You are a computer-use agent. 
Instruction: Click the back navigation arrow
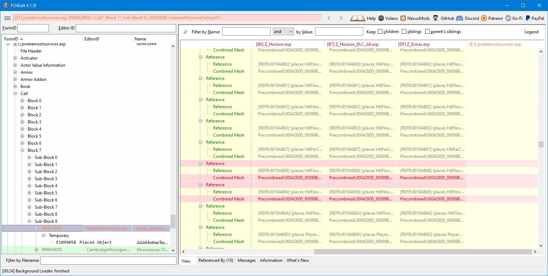click(x=329, y=18)
